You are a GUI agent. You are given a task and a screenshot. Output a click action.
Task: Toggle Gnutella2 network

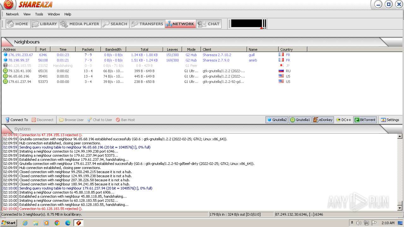point(277,120)
